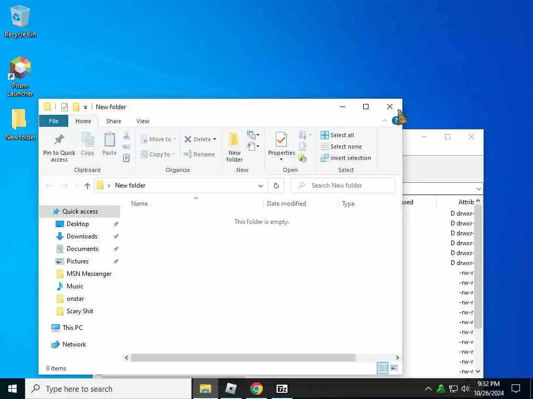Click the Copy ribbon icon
The width and height of the screenshot is (533, 399).
click(87, 144)
